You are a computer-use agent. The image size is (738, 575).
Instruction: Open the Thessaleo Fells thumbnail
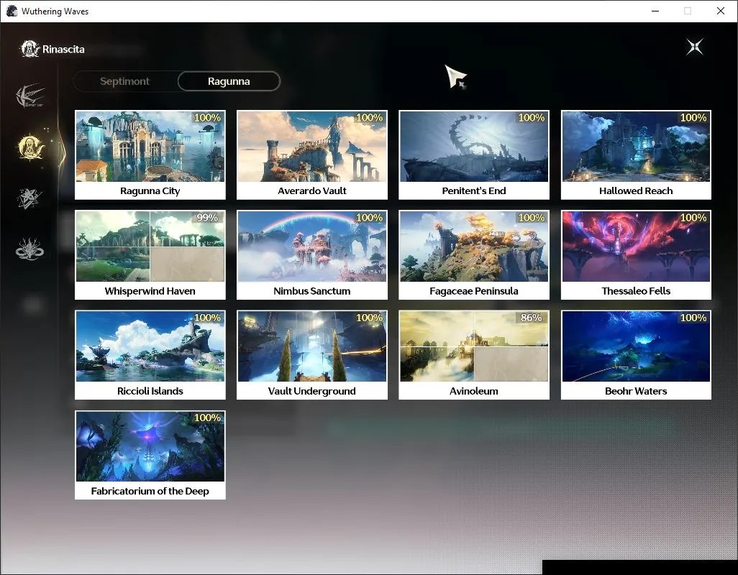pyautogui.click(x=636, y=247)
